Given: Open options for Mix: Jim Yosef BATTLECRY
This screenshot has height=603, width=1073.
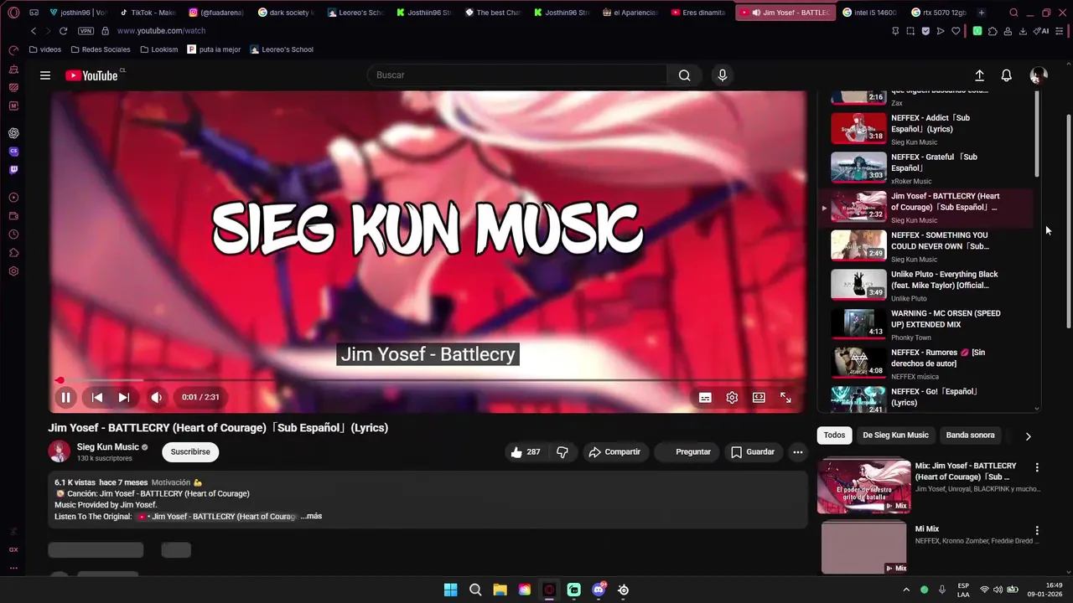Looking at the screenshot, I should pyautogui.click(x=1037, y=467).
